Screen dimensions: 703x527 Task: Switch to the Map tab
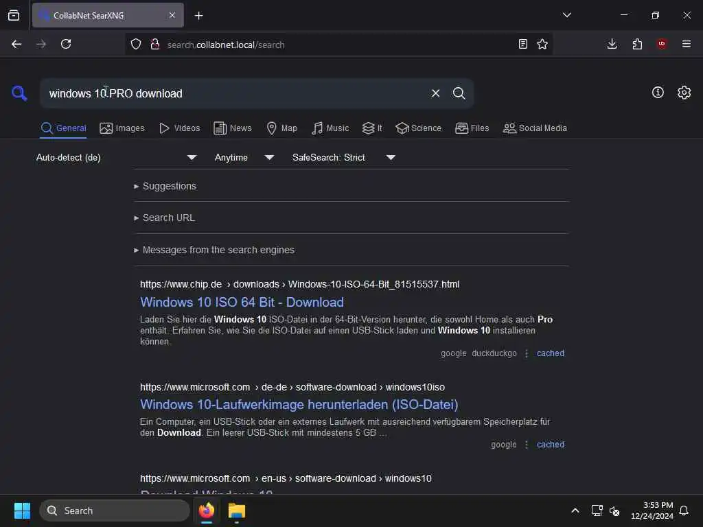[281, 128]
